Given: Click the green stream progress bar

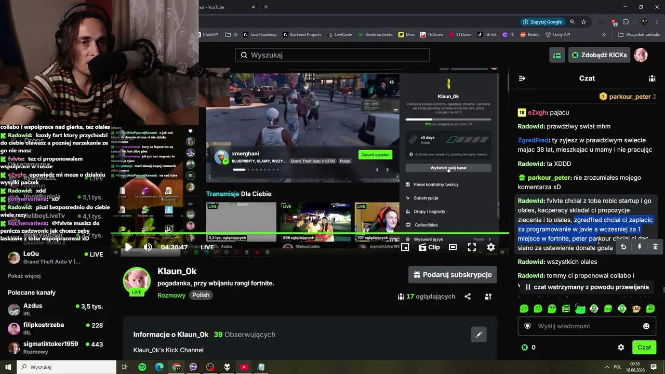Looking at the screenshot, I should [x=311, y=233].
